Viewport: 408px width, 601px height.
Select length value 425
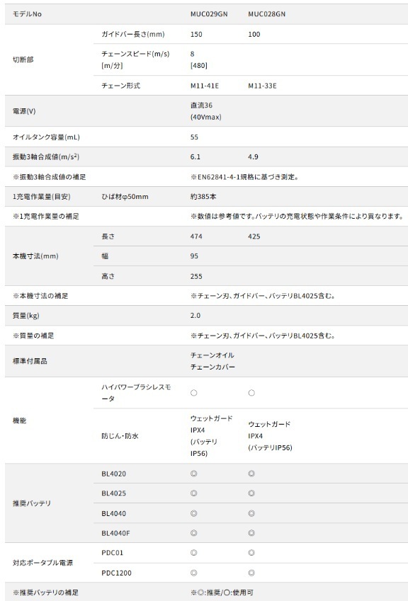click(x=254, y=236)
